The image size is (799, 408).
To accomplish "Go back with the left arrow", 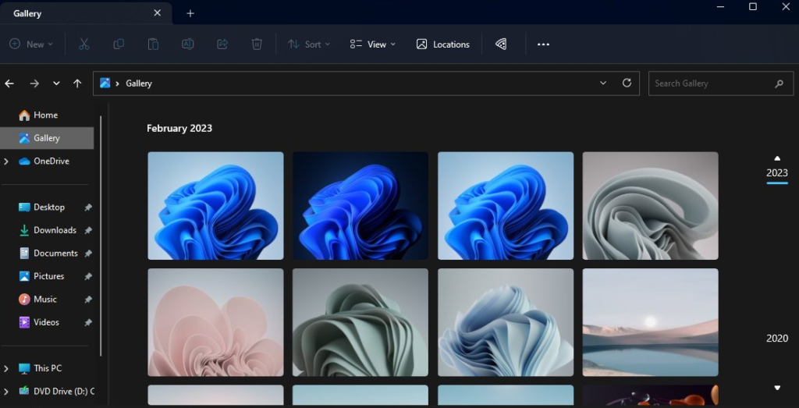I will [x=9, y=83].
